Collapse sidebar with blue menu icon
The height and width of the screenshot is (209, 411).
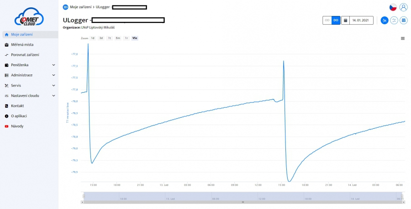(65, 7)
